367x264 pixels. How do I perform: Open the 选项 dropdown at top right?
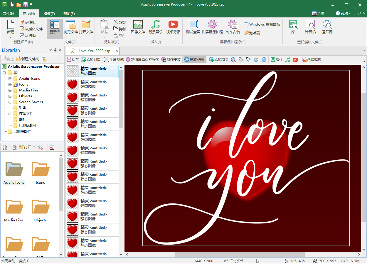click(320, 13)
